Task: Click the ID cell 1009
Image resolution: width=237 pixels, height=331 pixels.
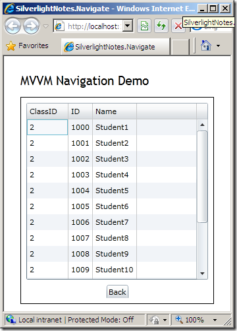Action: (80, 270)
